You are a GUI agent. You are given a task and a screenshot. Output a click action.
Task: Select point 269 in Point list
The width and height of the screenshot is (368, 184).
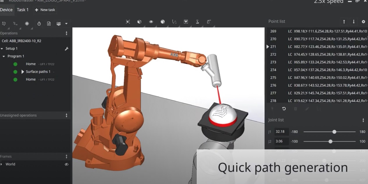317,31
